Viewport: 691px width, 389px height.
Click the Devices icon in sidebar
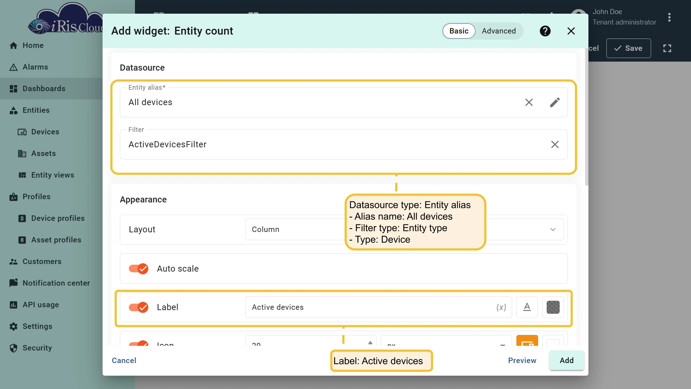click(22, 132)
